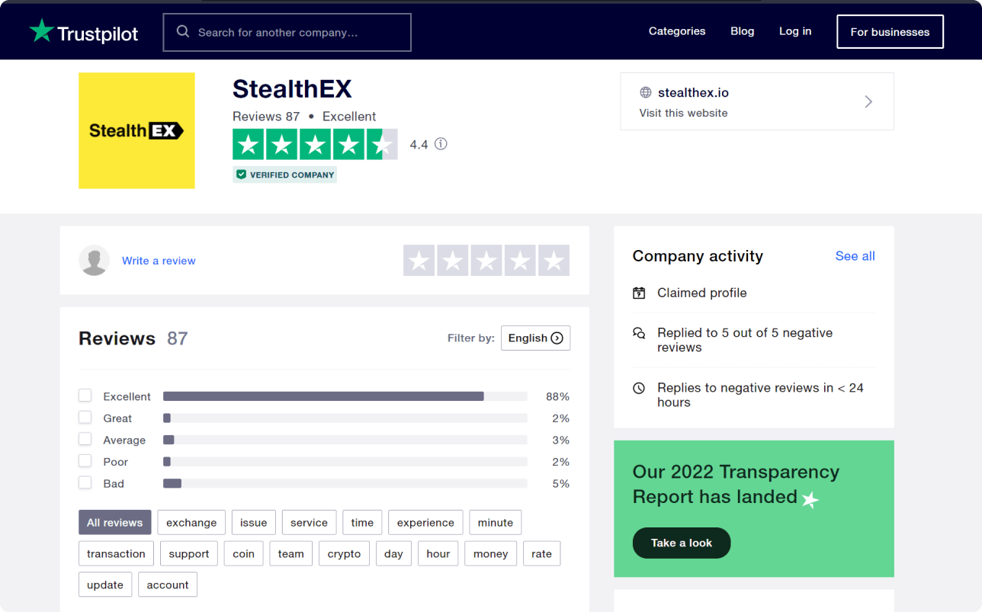
Task: Click See all company activity
Action: [x=855, y=256]
